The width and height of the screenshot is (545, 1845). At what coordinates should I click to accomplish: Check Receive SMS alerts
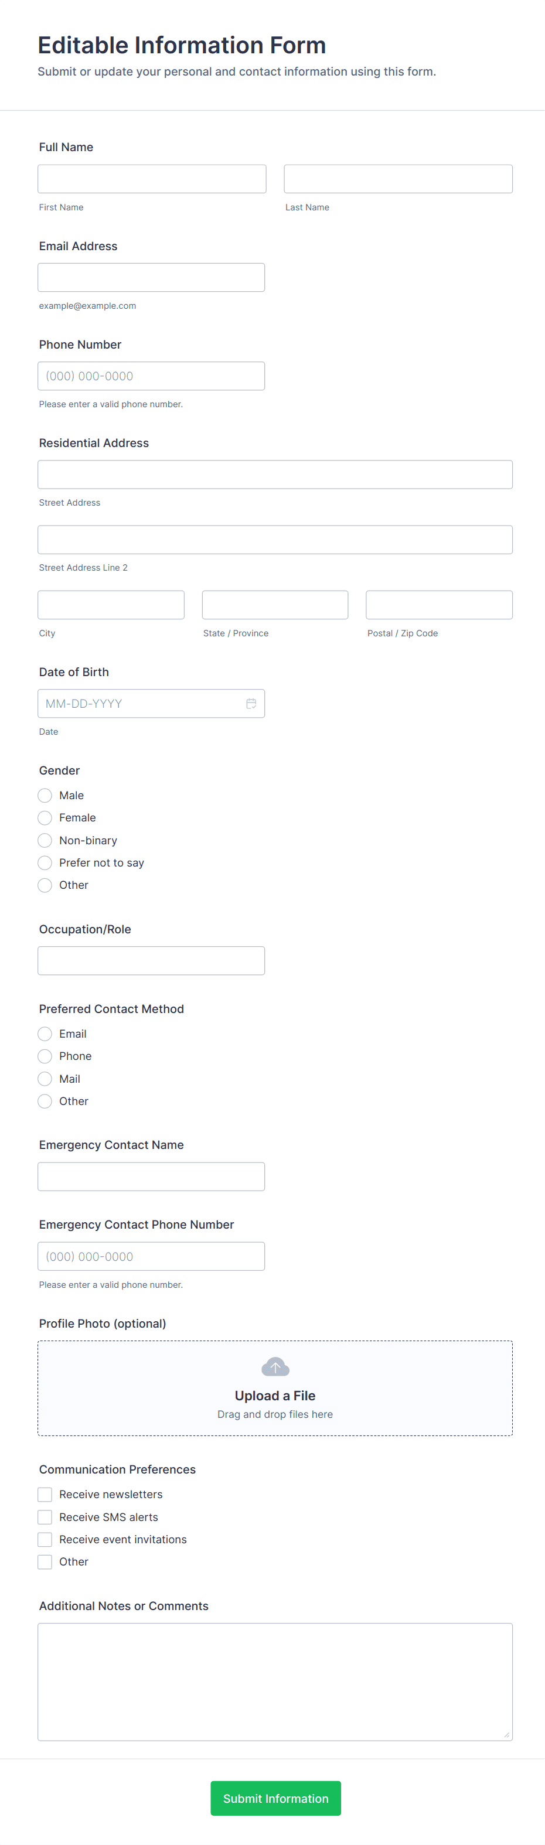click(x=45, y=1517)
